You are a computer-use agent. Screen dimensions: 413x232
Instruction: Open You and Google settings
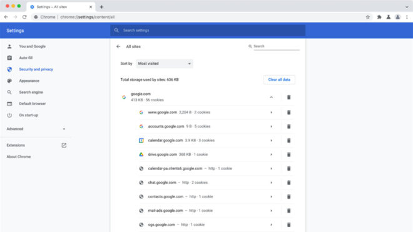pos(32,46)
